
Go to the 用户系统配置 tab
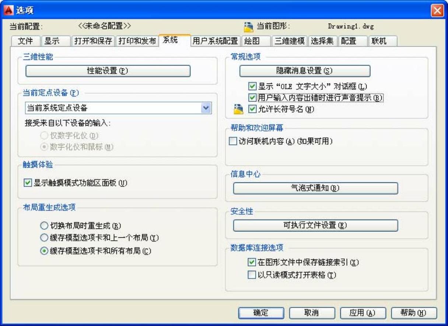(215, 41)
